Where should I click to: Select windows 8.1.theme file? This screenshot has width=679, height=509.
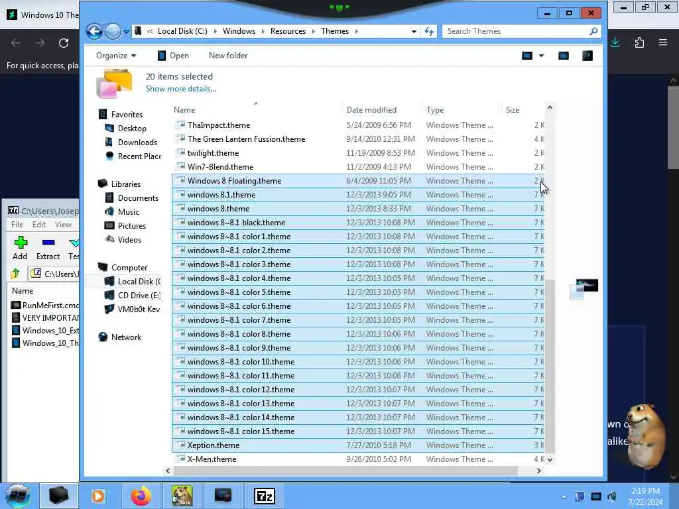pos(357,195)
